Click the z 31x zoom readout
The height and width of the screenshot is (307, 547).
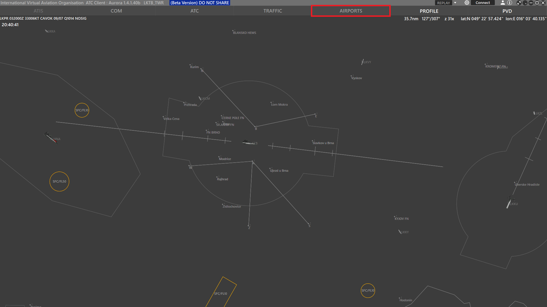pyautogui.click(x=449, y=19)
